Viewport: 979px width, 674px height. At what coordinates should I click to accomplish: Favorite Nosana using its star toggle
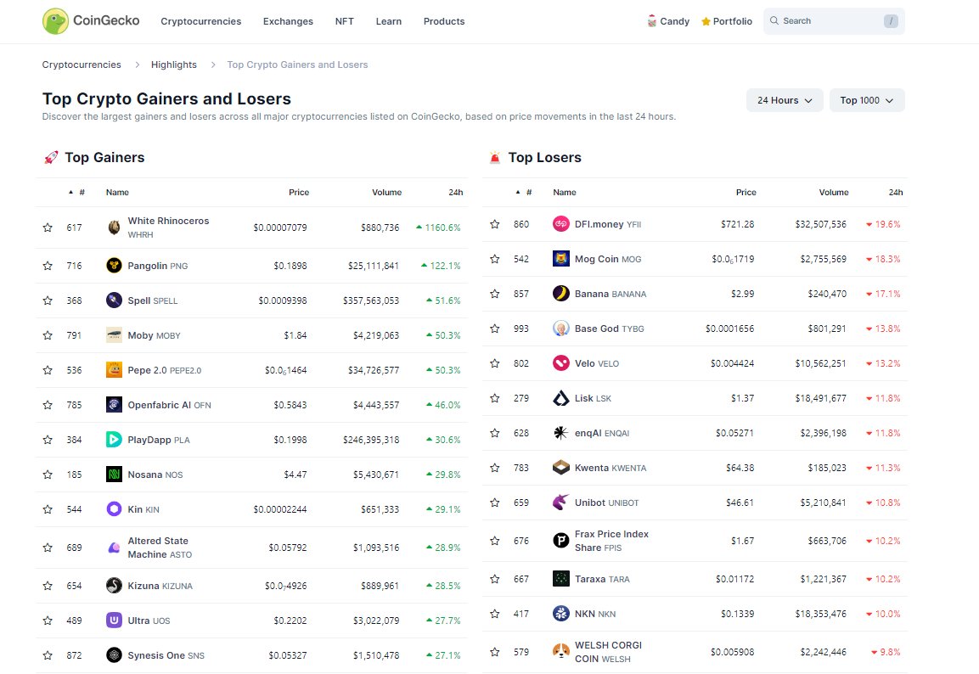pos(48,474)
